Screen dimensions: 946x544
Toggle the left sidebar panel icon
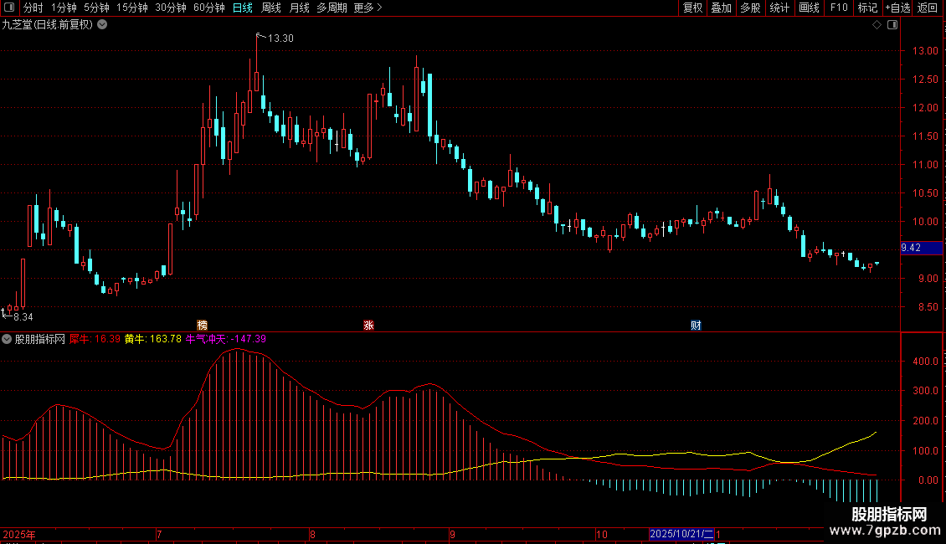(10, 8)
